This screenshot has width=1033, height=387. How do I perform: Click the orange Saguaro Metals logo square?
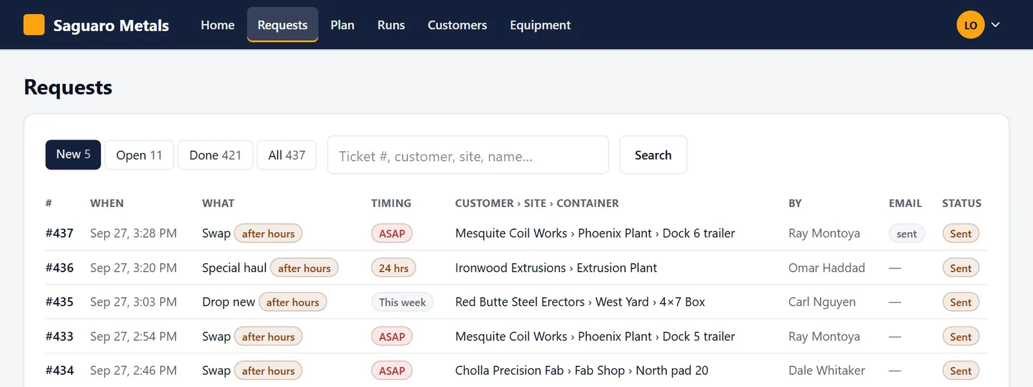[34, 25]
